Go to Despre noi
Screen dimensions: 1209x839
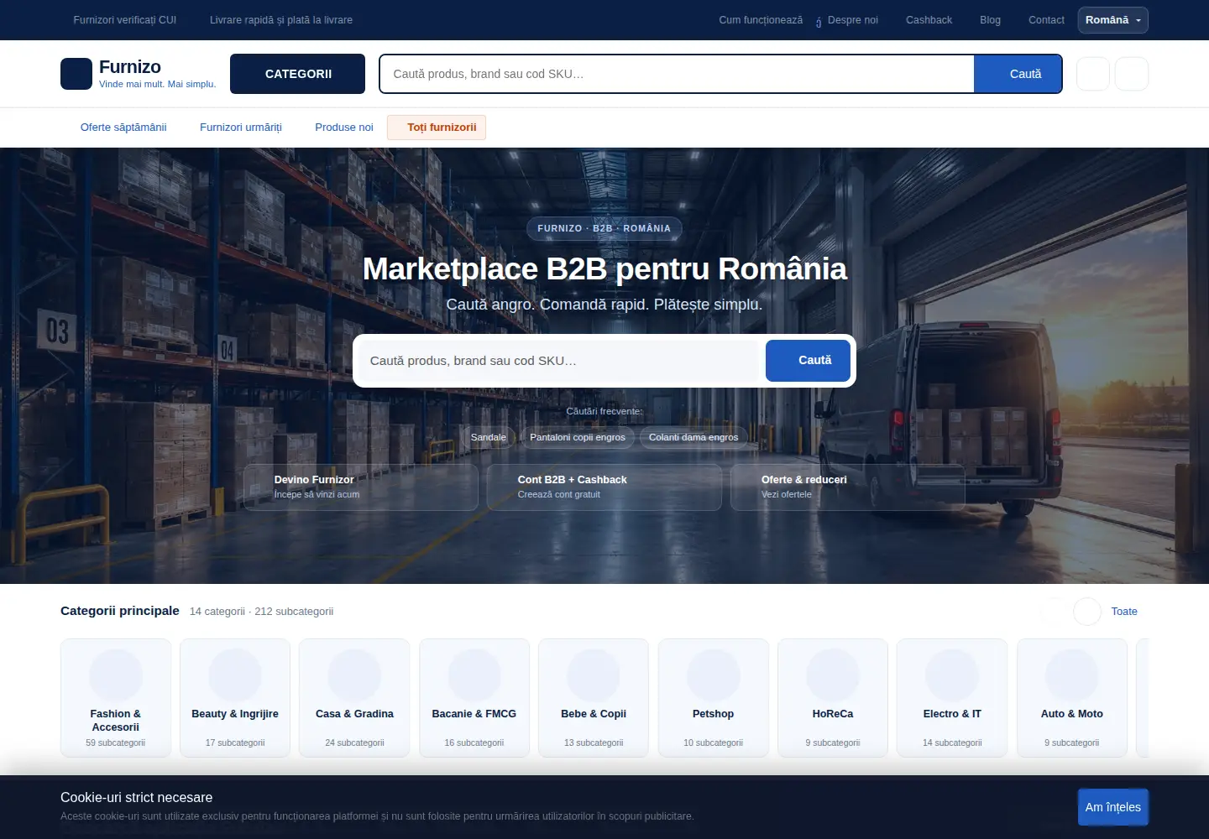[x=853, y=20]
